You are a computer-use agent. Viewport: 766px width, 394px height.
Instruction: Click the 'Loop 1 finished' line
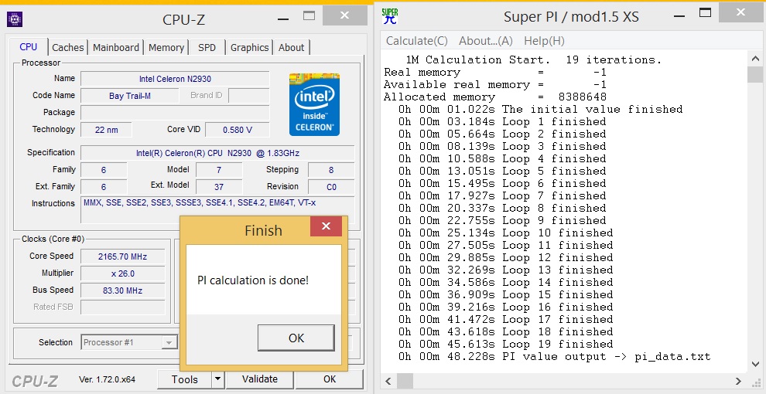(x=502, y=121)
